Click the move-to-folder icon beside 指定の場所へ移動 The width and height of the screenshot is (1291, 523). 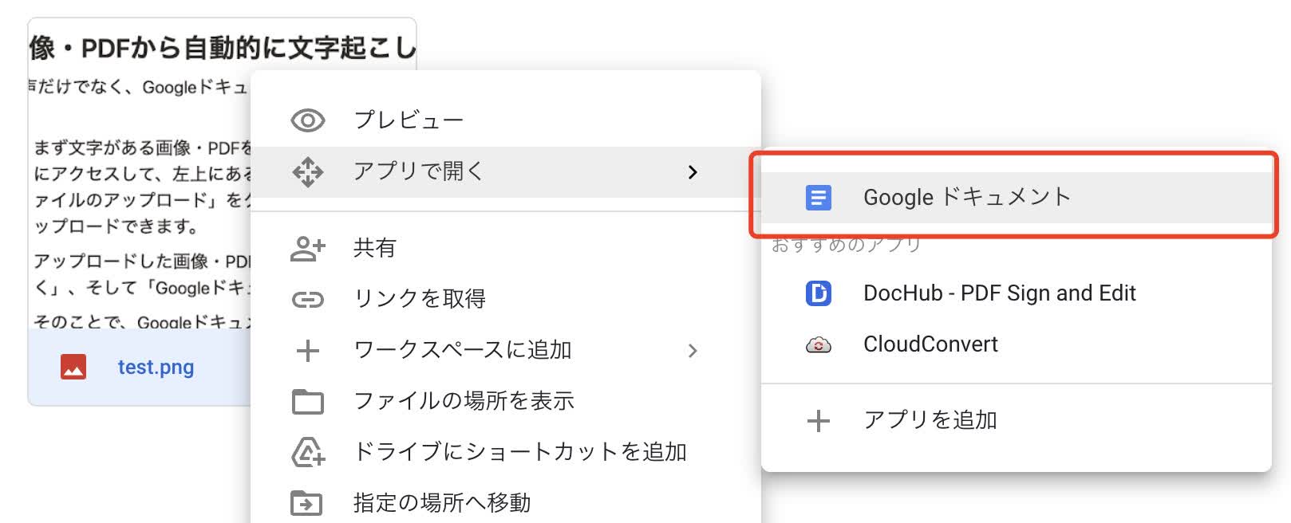[308, 503]
